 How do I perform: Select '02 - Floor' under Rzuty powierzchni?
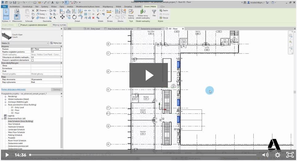[15, 110]
